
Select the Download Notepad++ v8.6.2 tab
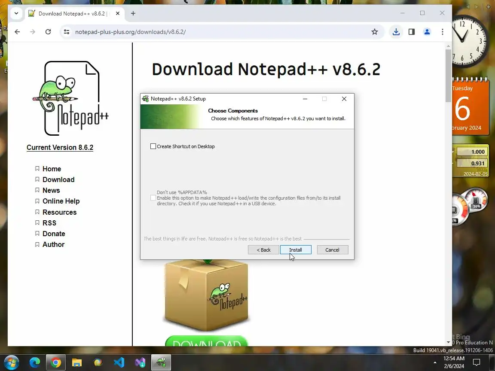[74, 14]
